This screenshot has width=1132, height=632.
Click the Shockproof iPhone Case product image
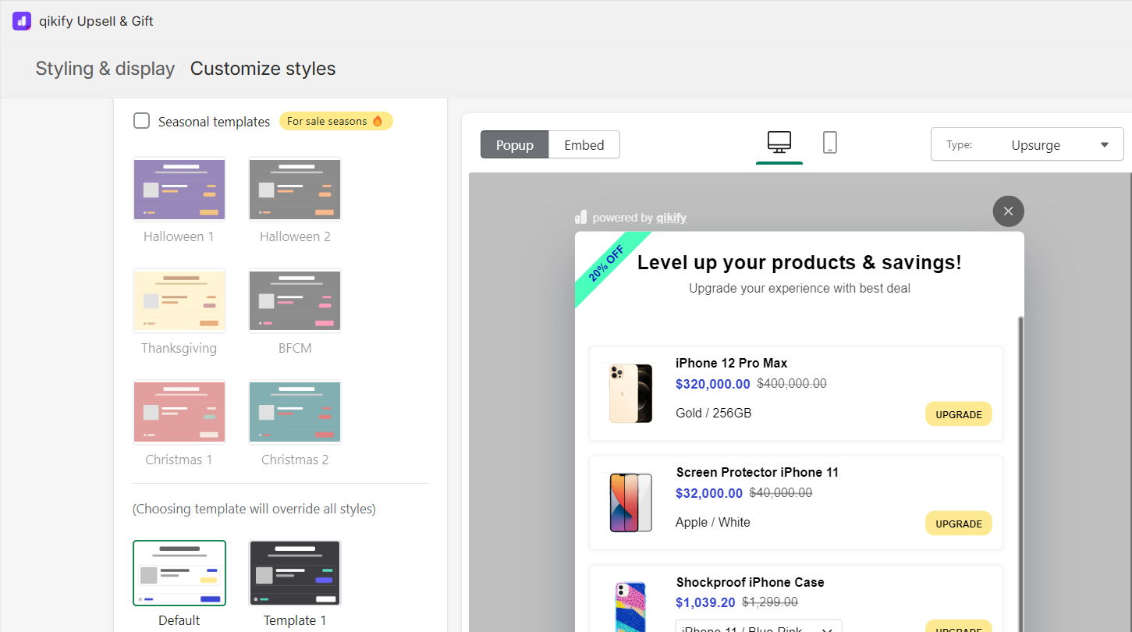pos(630,606)
